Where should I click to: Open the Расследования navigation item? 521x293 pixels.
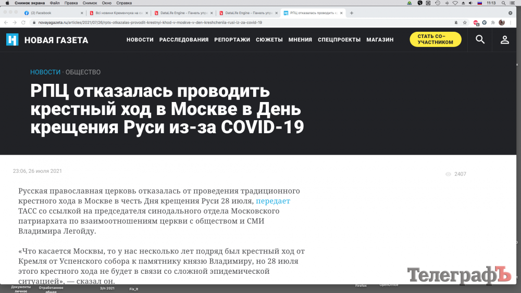[183, 40]
